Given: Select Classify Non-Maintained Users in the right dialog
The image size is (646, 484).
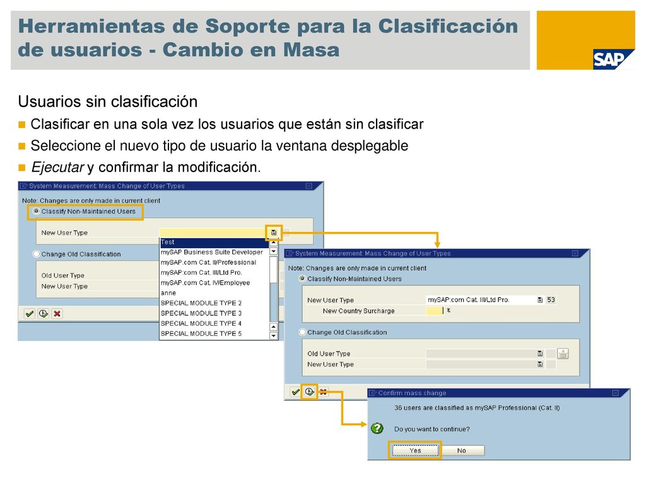Looking at the screenshot, I should coord(302,279).
